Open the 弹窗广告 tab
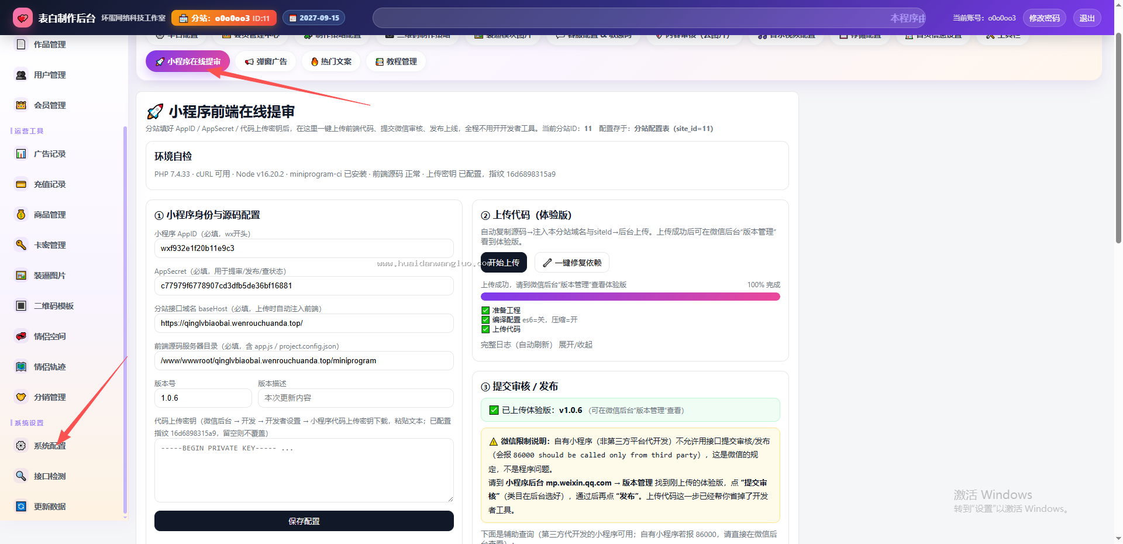 266,61
